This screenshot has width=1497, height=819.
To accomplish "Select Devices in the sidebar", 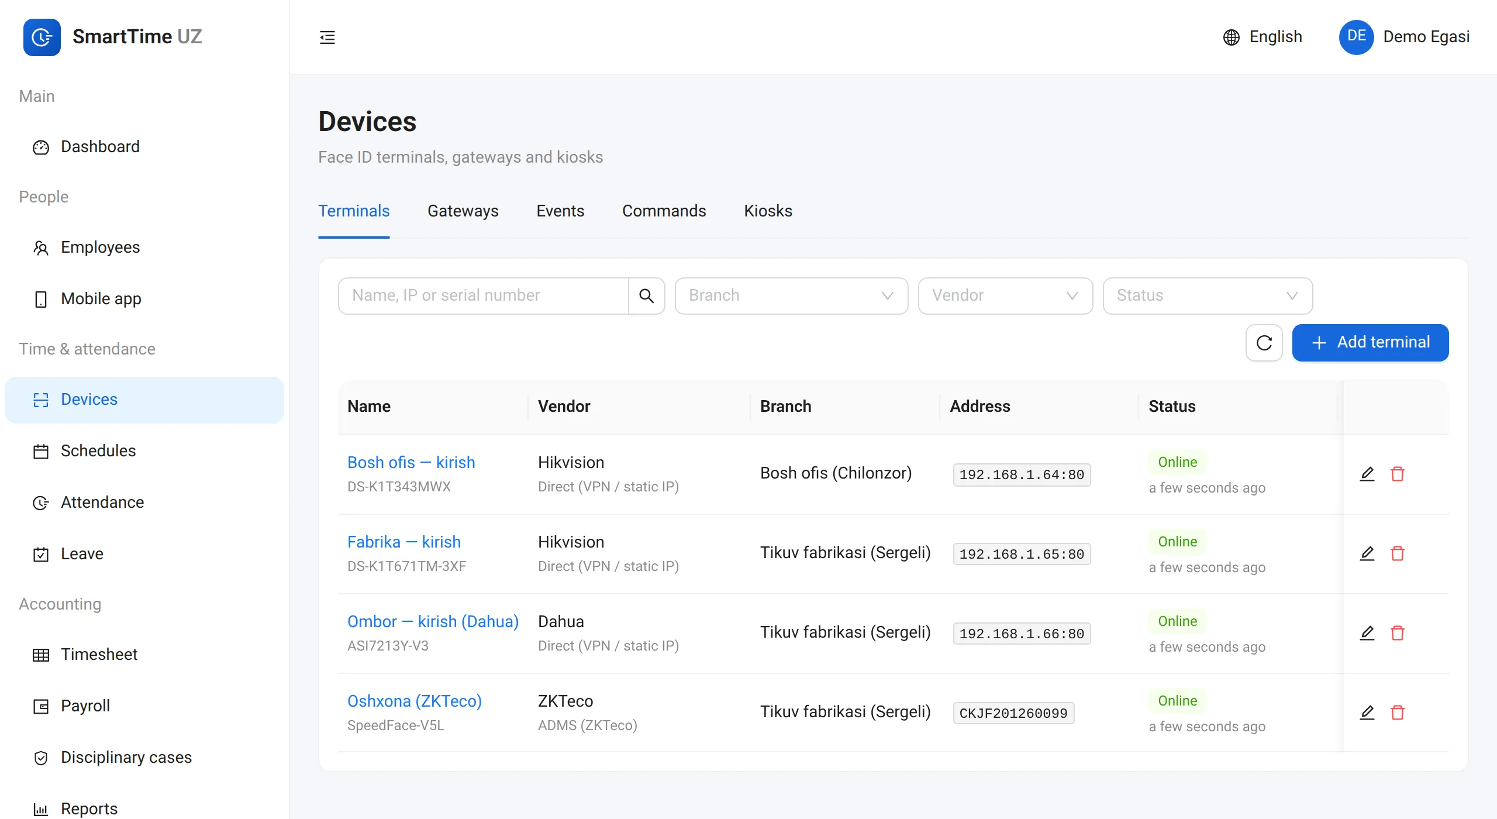I will 144,400.
